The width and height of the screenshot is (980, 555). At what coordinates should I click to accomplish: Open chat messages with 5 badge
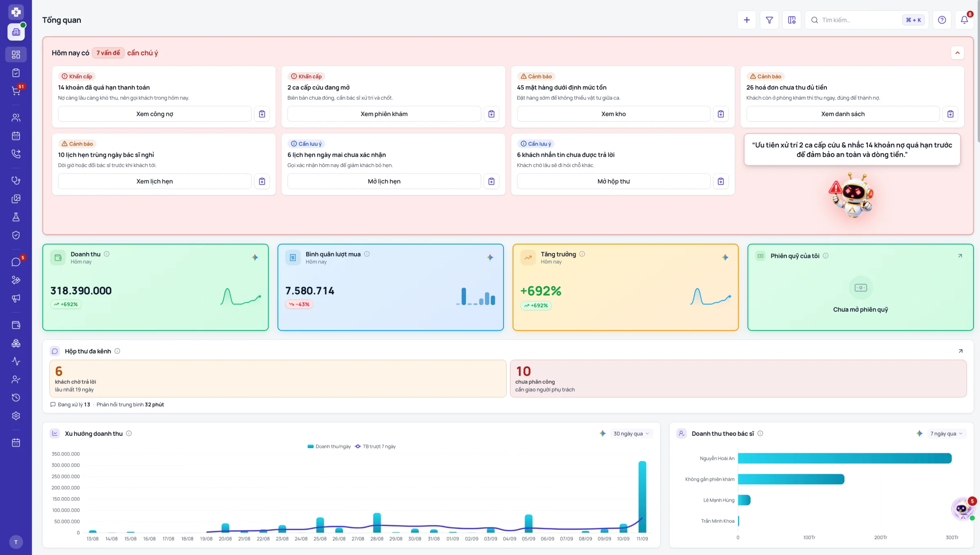point(16,262)
